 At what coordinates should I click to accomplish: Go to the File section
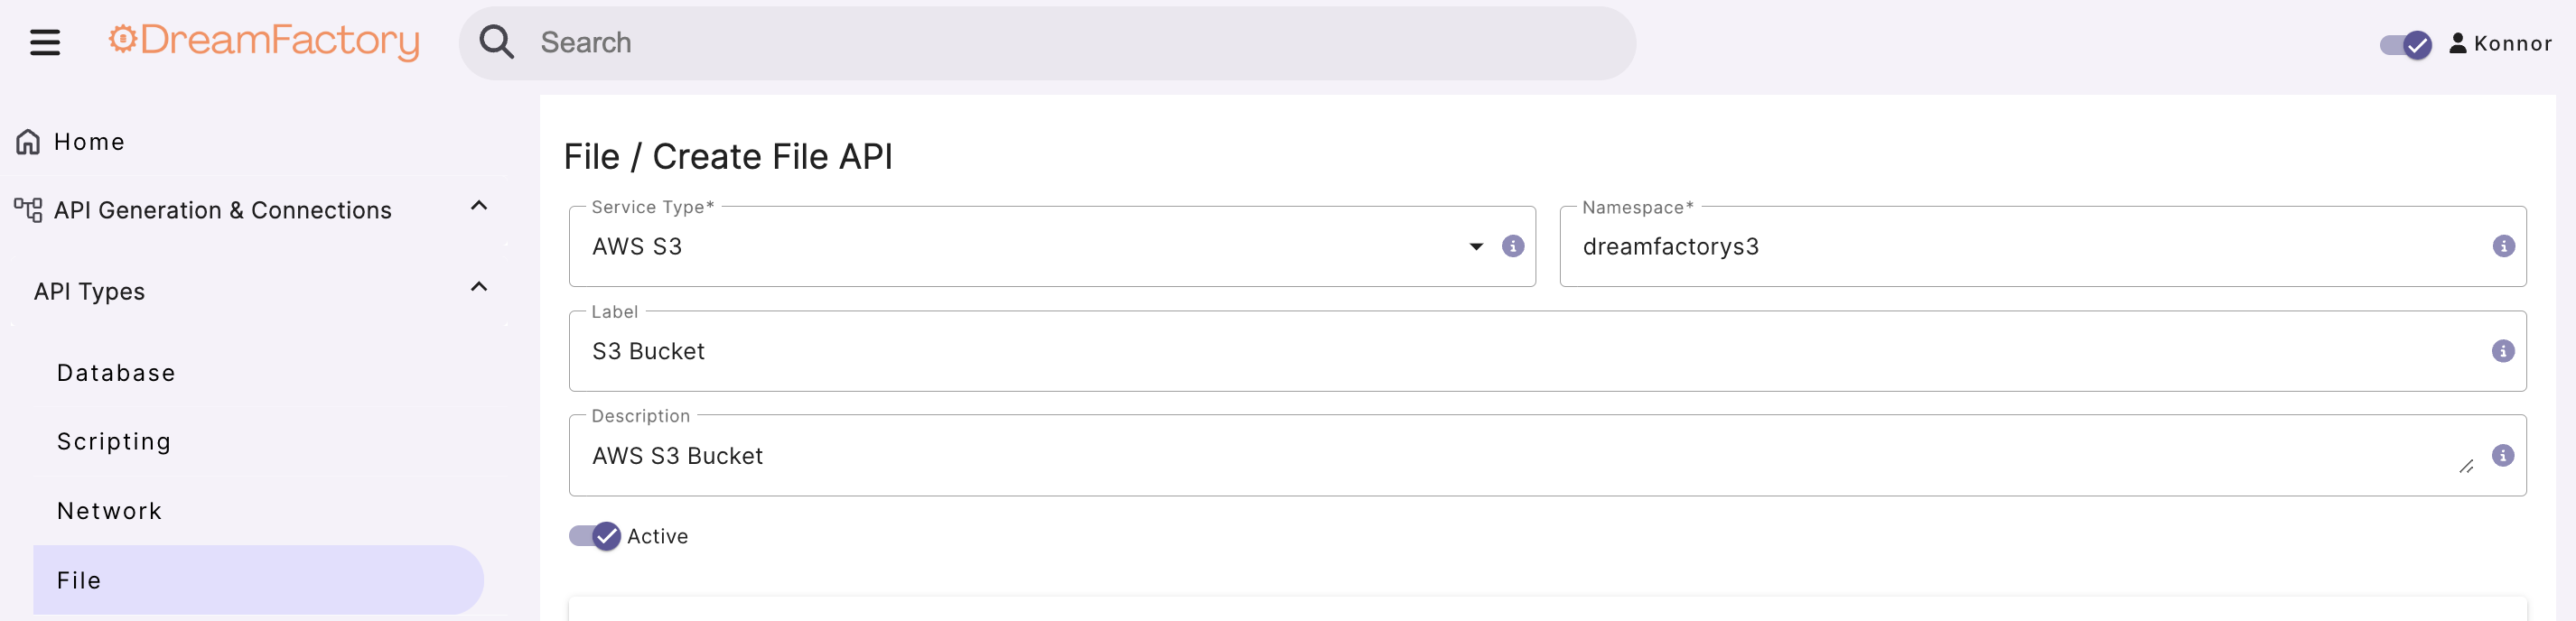pyautogui.click(x=77, y=580)
